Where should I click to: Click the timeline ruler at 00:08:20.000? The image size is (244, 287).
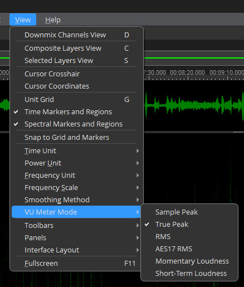[x=188, y=72]
